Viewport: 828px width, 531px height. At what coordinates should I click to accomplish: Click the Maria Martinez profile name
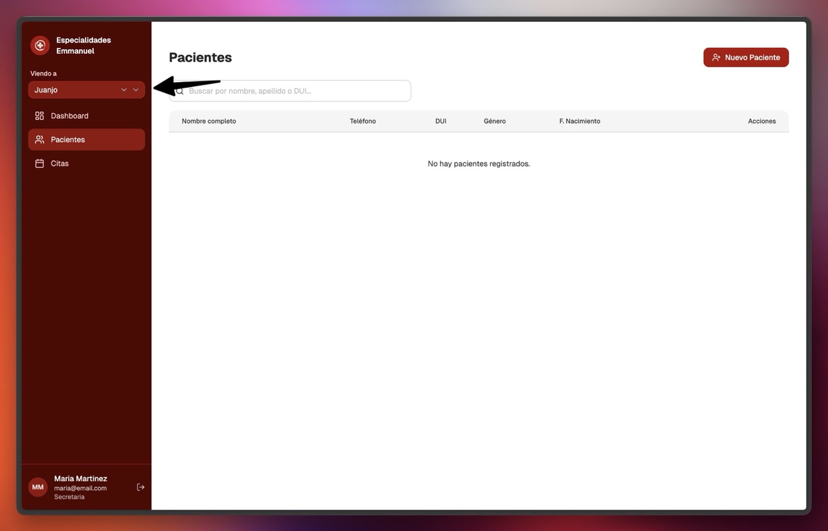pyautogui.click(x=80, y=479)
